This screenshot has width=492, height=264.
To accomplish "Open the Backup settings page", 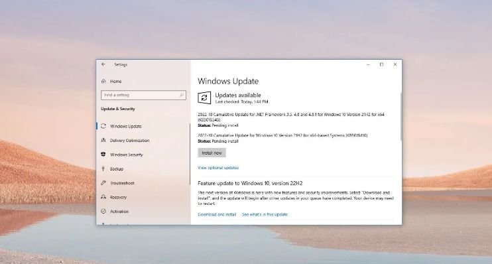I will pos(117,169).
